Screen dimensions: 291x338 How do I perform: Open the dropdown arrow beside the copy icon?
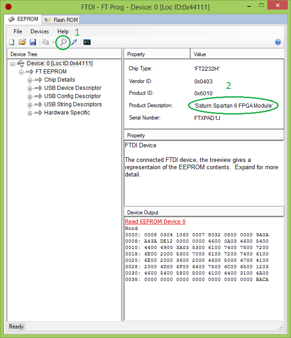coord(52,42)
